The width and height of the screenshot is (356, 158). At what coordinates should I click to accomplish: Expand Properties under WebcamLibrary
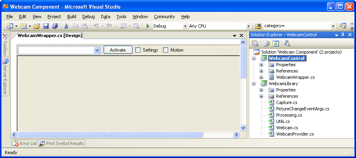point(261,90)
